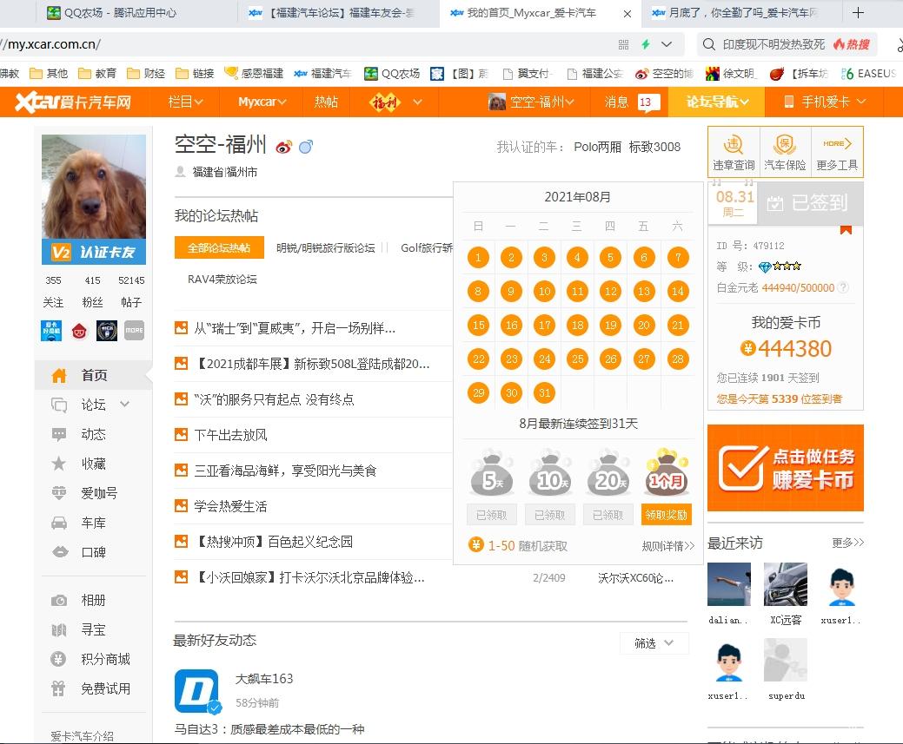Click the 已签到 check-in button
This screenshot has width=903, height=744.
coord(809,203)
